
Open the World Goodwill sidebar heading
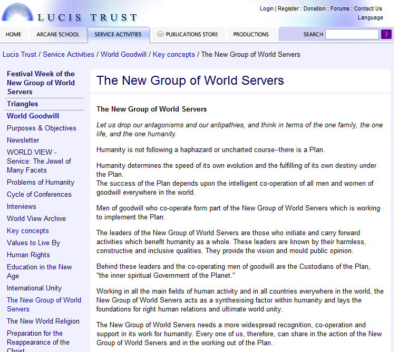(33, 116)
